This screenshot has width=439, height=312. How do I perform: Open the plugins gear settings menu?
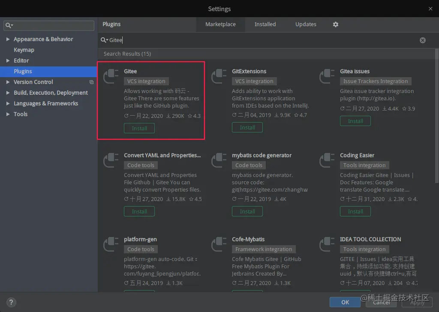pyautogui.click(x=335, y=24)
